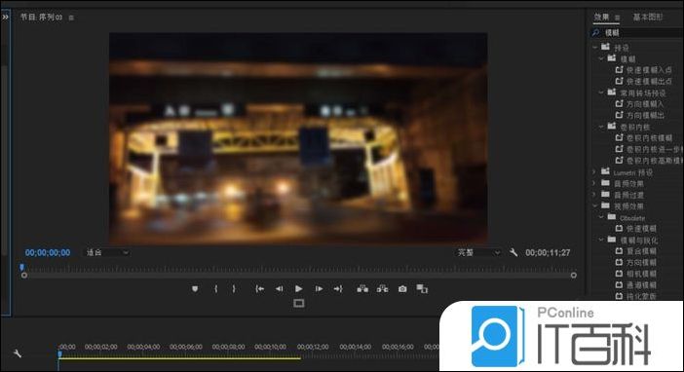Collapse the 常用转场预设 folder chevron
This screenshot has height=372, width=684.
pos(602,93)
